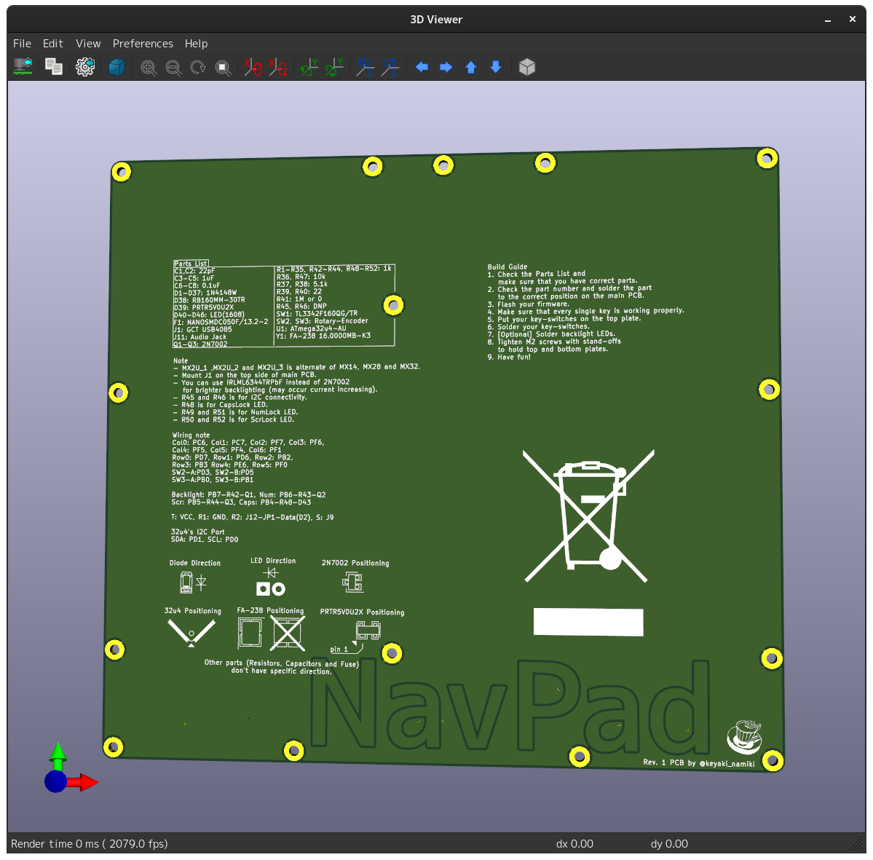Toggle orthographic projection view

click(527, 67)
